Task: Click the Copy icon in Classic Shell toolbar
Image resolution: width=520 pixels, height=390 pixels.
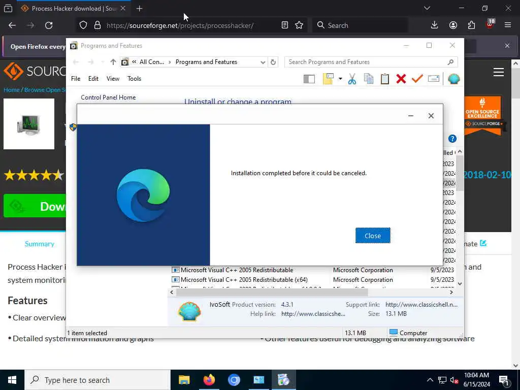Action: click(369, 79)
